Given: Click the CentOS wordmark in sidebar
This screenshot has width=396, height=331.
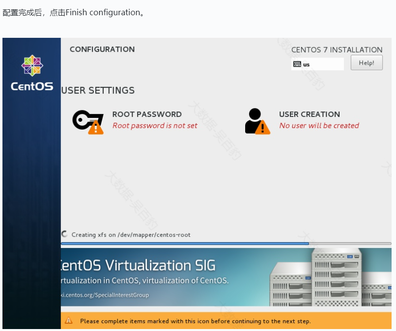Looking at the screenshot, I should (32, 86).
